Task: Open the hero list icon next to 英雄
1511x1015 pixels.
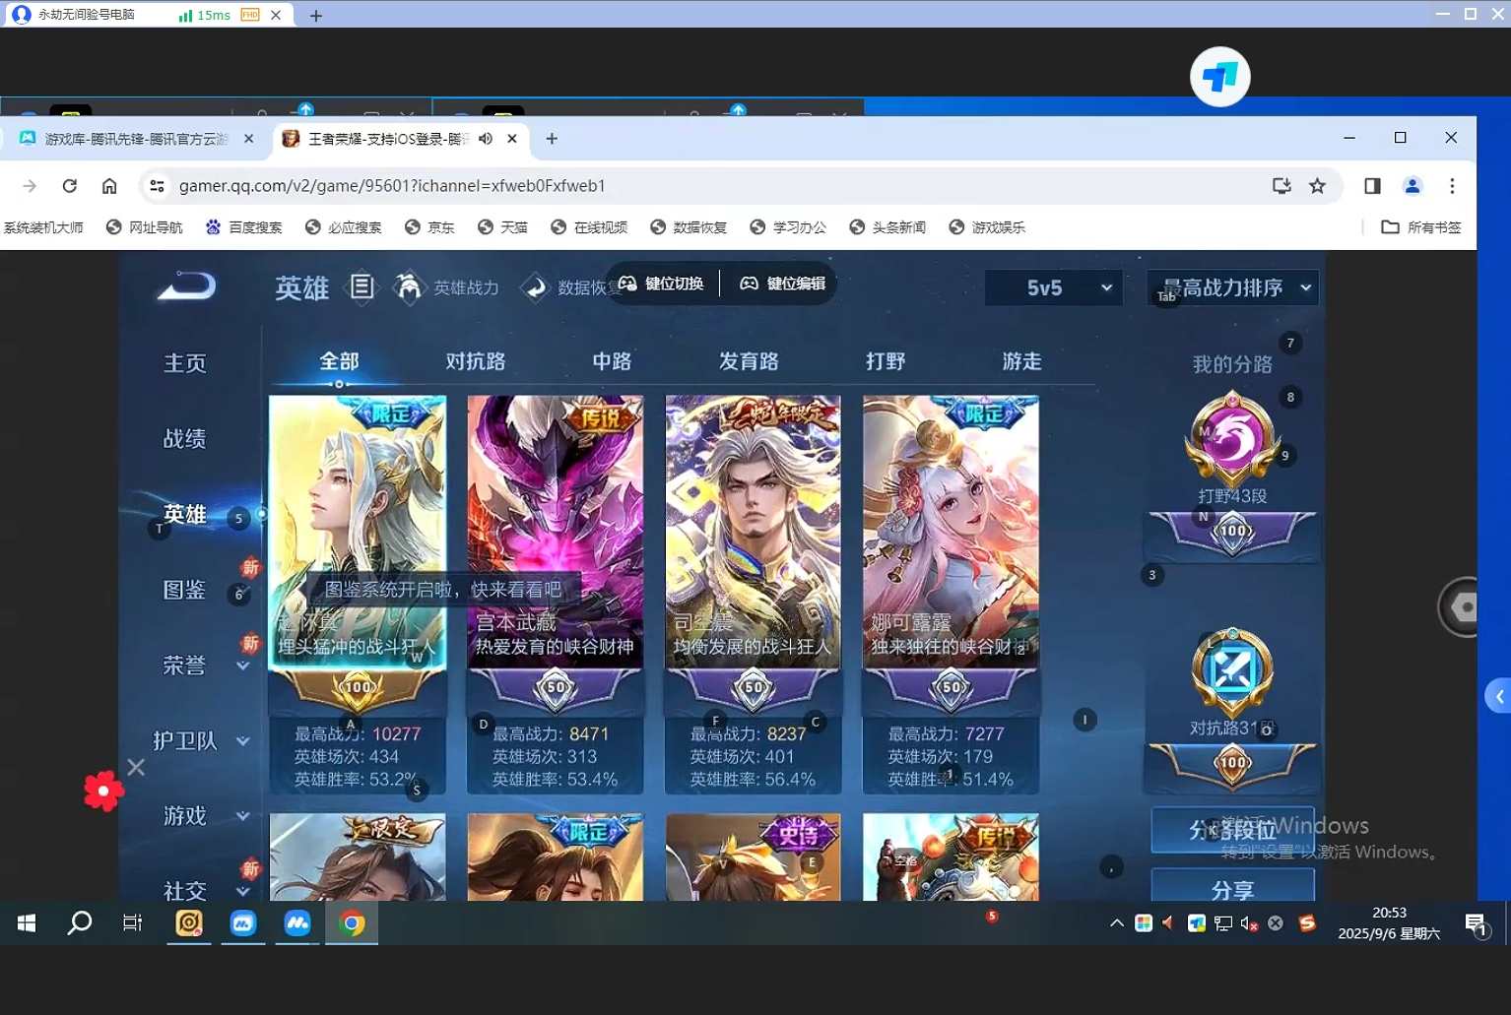Action: pos(362,287)
